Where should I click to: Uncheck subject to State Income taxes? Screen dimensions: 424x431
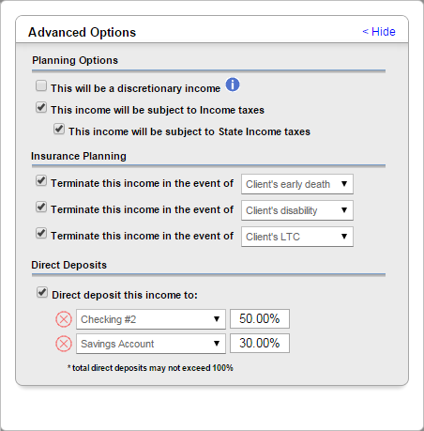(x=59, y=129)
